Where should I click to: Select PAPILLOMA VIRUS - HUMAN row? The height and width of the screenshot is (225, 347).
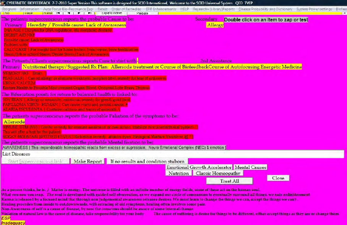click(65, 104)
